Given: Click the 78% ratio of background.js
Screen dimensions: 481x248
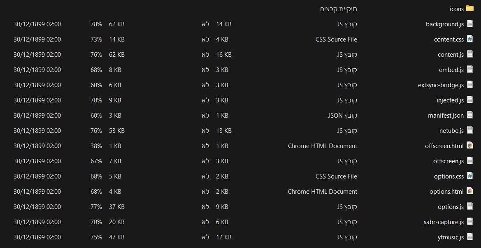Looking at the screenshot, I should point(96,24).
